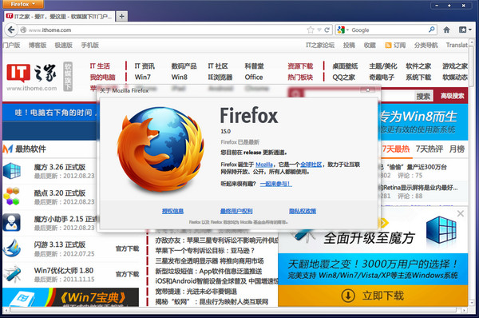Select the 月榜 tab

coord(457,149)
